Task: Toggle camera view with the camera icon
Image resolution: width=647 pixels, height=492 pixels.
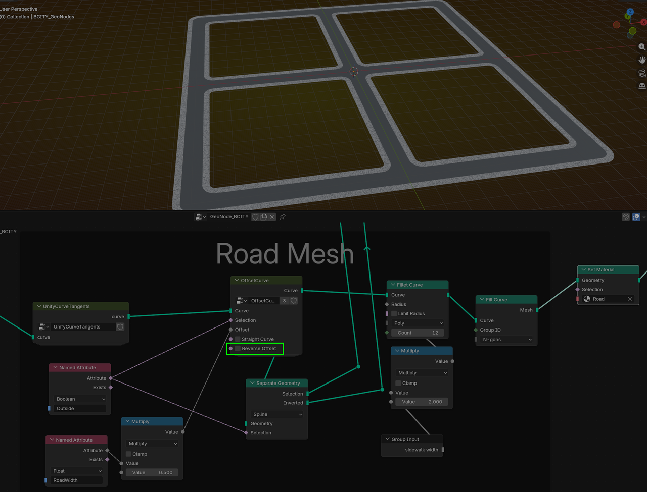Action: coord(642,73)
